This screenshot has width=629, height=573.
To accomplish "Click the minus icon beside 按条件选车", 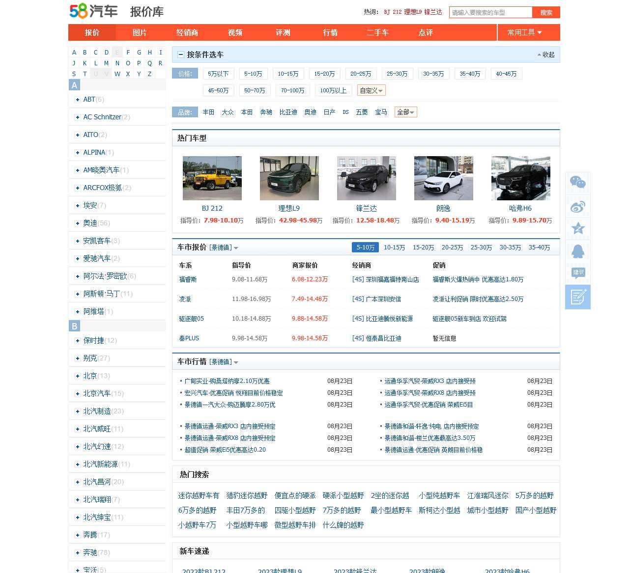I will click(x=180, y=55).
